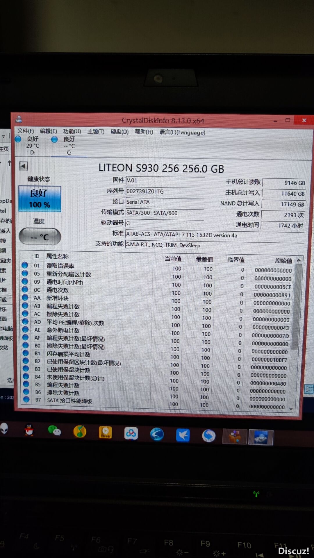Open the 主题(T) menu
The image size is (314, 558).
tap(96, 132)
